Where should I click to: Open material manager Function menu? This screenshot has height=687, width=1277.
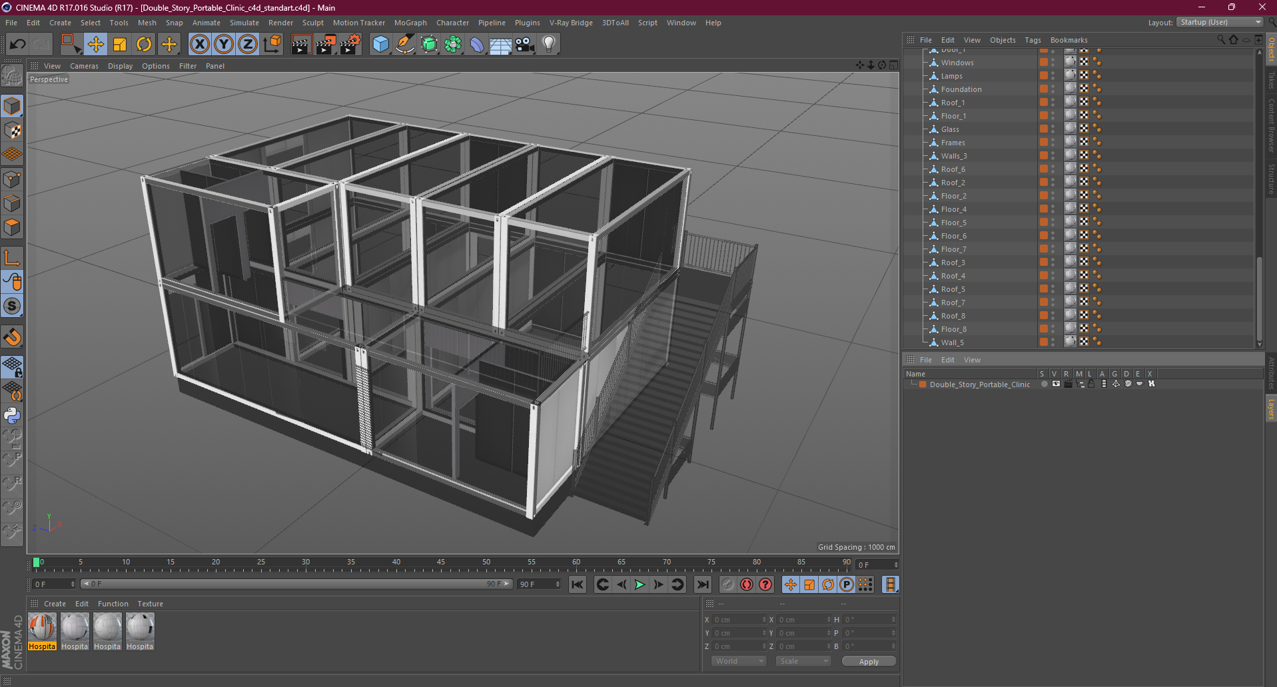pos(113,604)
